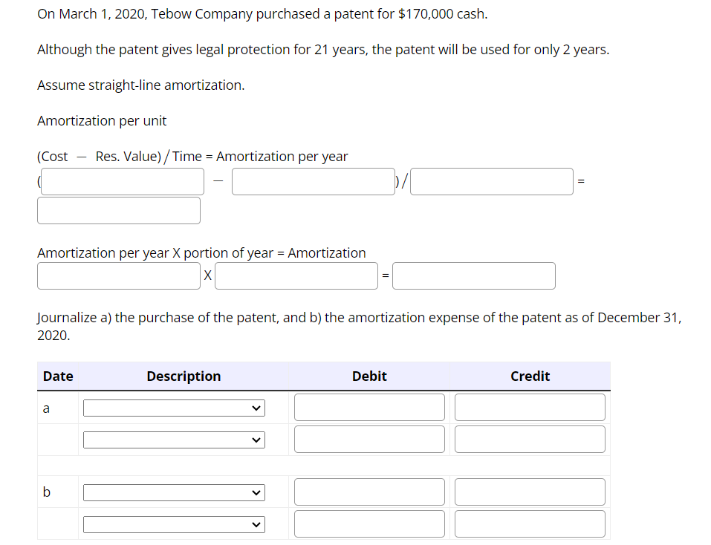Click row b's first Credit input field
This screenshot has width=711, height=545.
(x=529, y=492)
